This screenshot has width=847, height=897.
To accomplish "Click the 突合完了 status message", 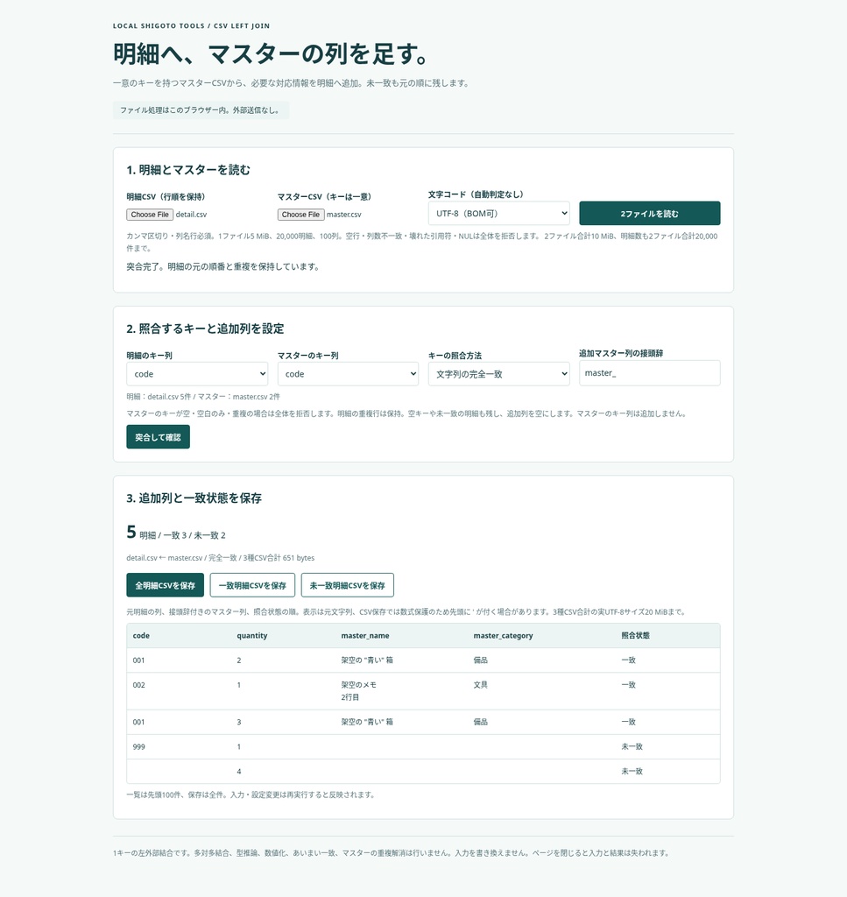I will [223, 266].
